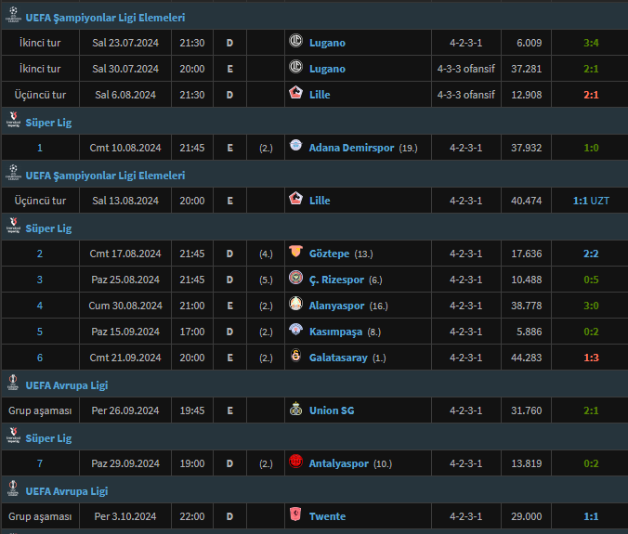Open the Twente club crest
This screenshot has height=534, width=628.
pos(295,515)
